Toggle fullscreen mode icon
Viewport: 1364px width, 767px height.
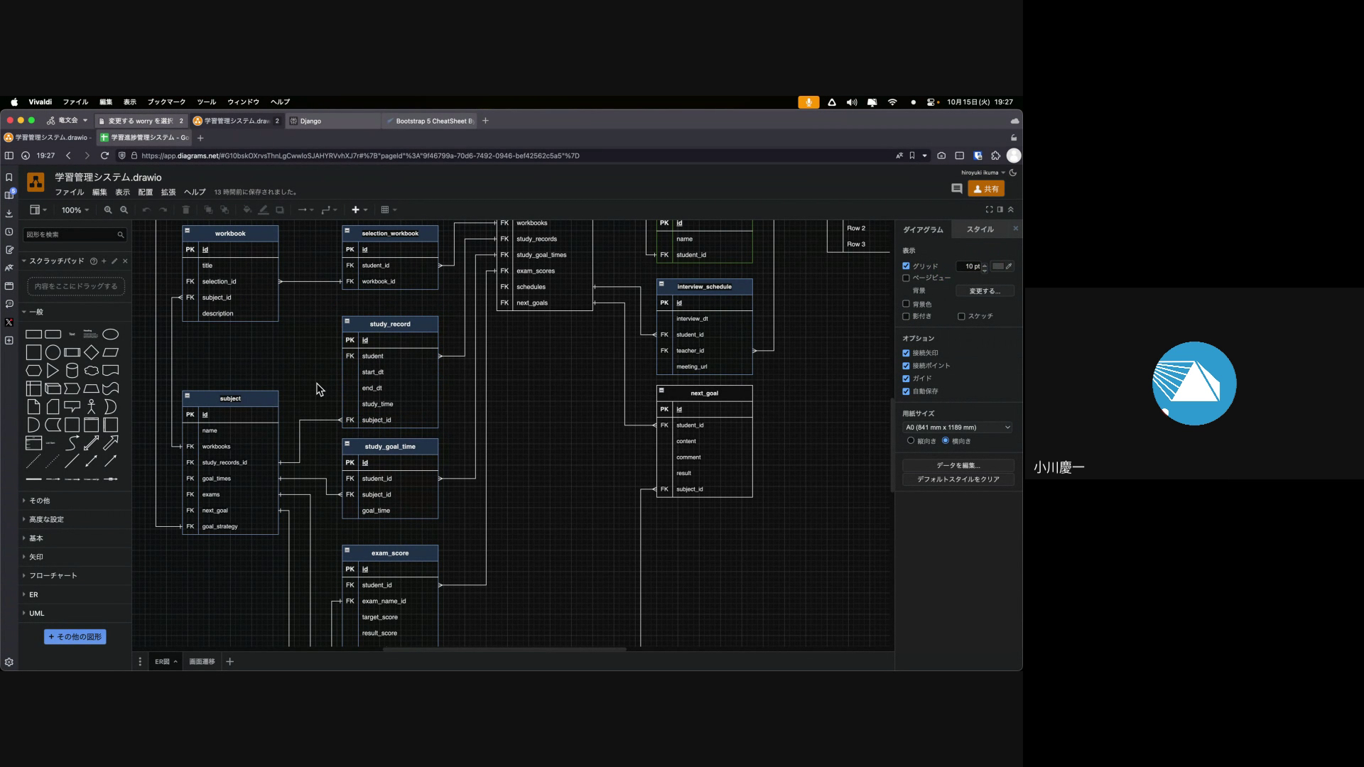[x=989, y=210]
